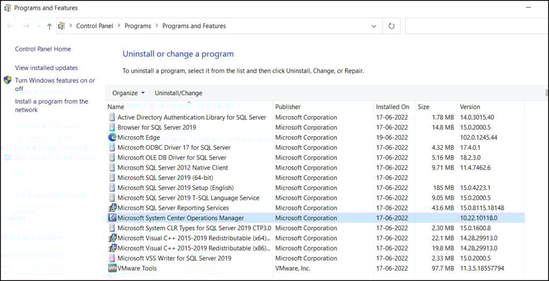Click Uninstall/Change toolbar button
The width and height of the screenshot is (549, 281).
pyautogui.click(x=179, y=93)
